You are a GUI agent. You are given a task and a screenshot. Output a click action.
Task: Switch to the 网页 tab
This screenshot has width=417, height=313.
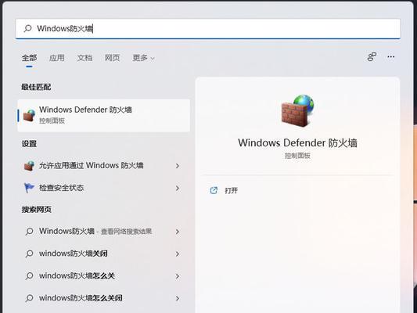point(112,58)
